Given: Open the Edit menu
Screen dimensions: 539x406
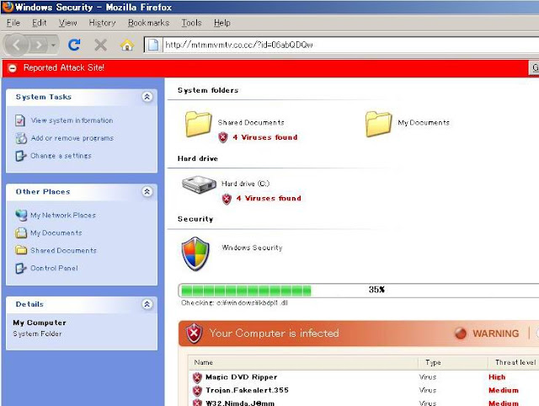Looking at the screenshot, I should coord(40,23).
